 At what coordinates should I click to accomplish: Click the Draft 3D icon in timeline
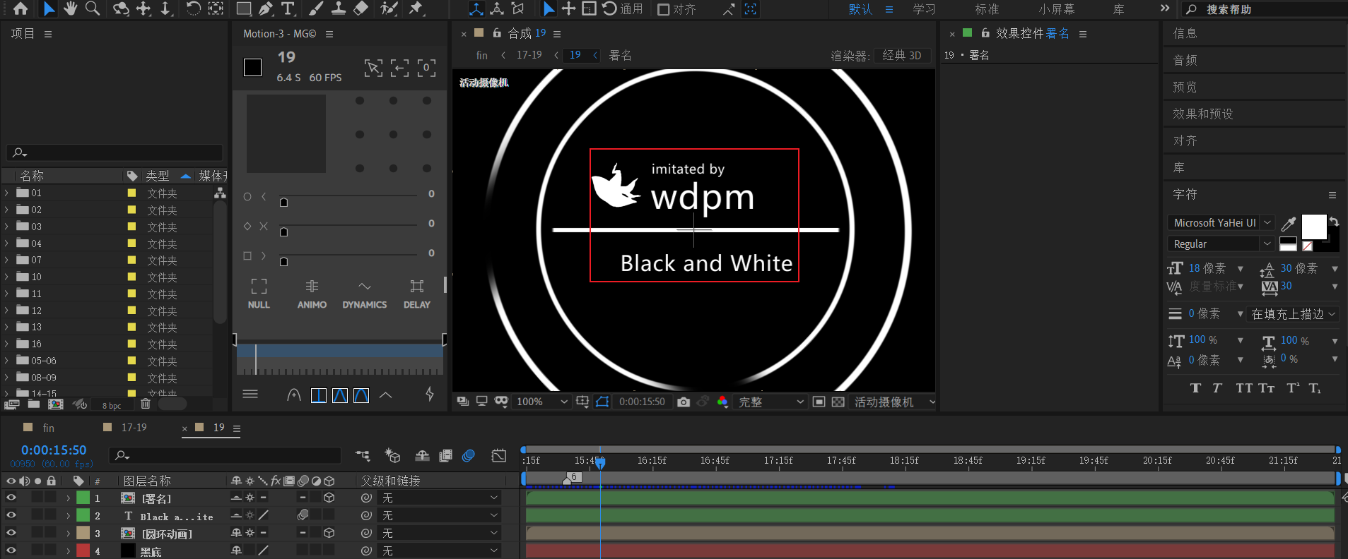pyautogui.click(x=392, y=456)
